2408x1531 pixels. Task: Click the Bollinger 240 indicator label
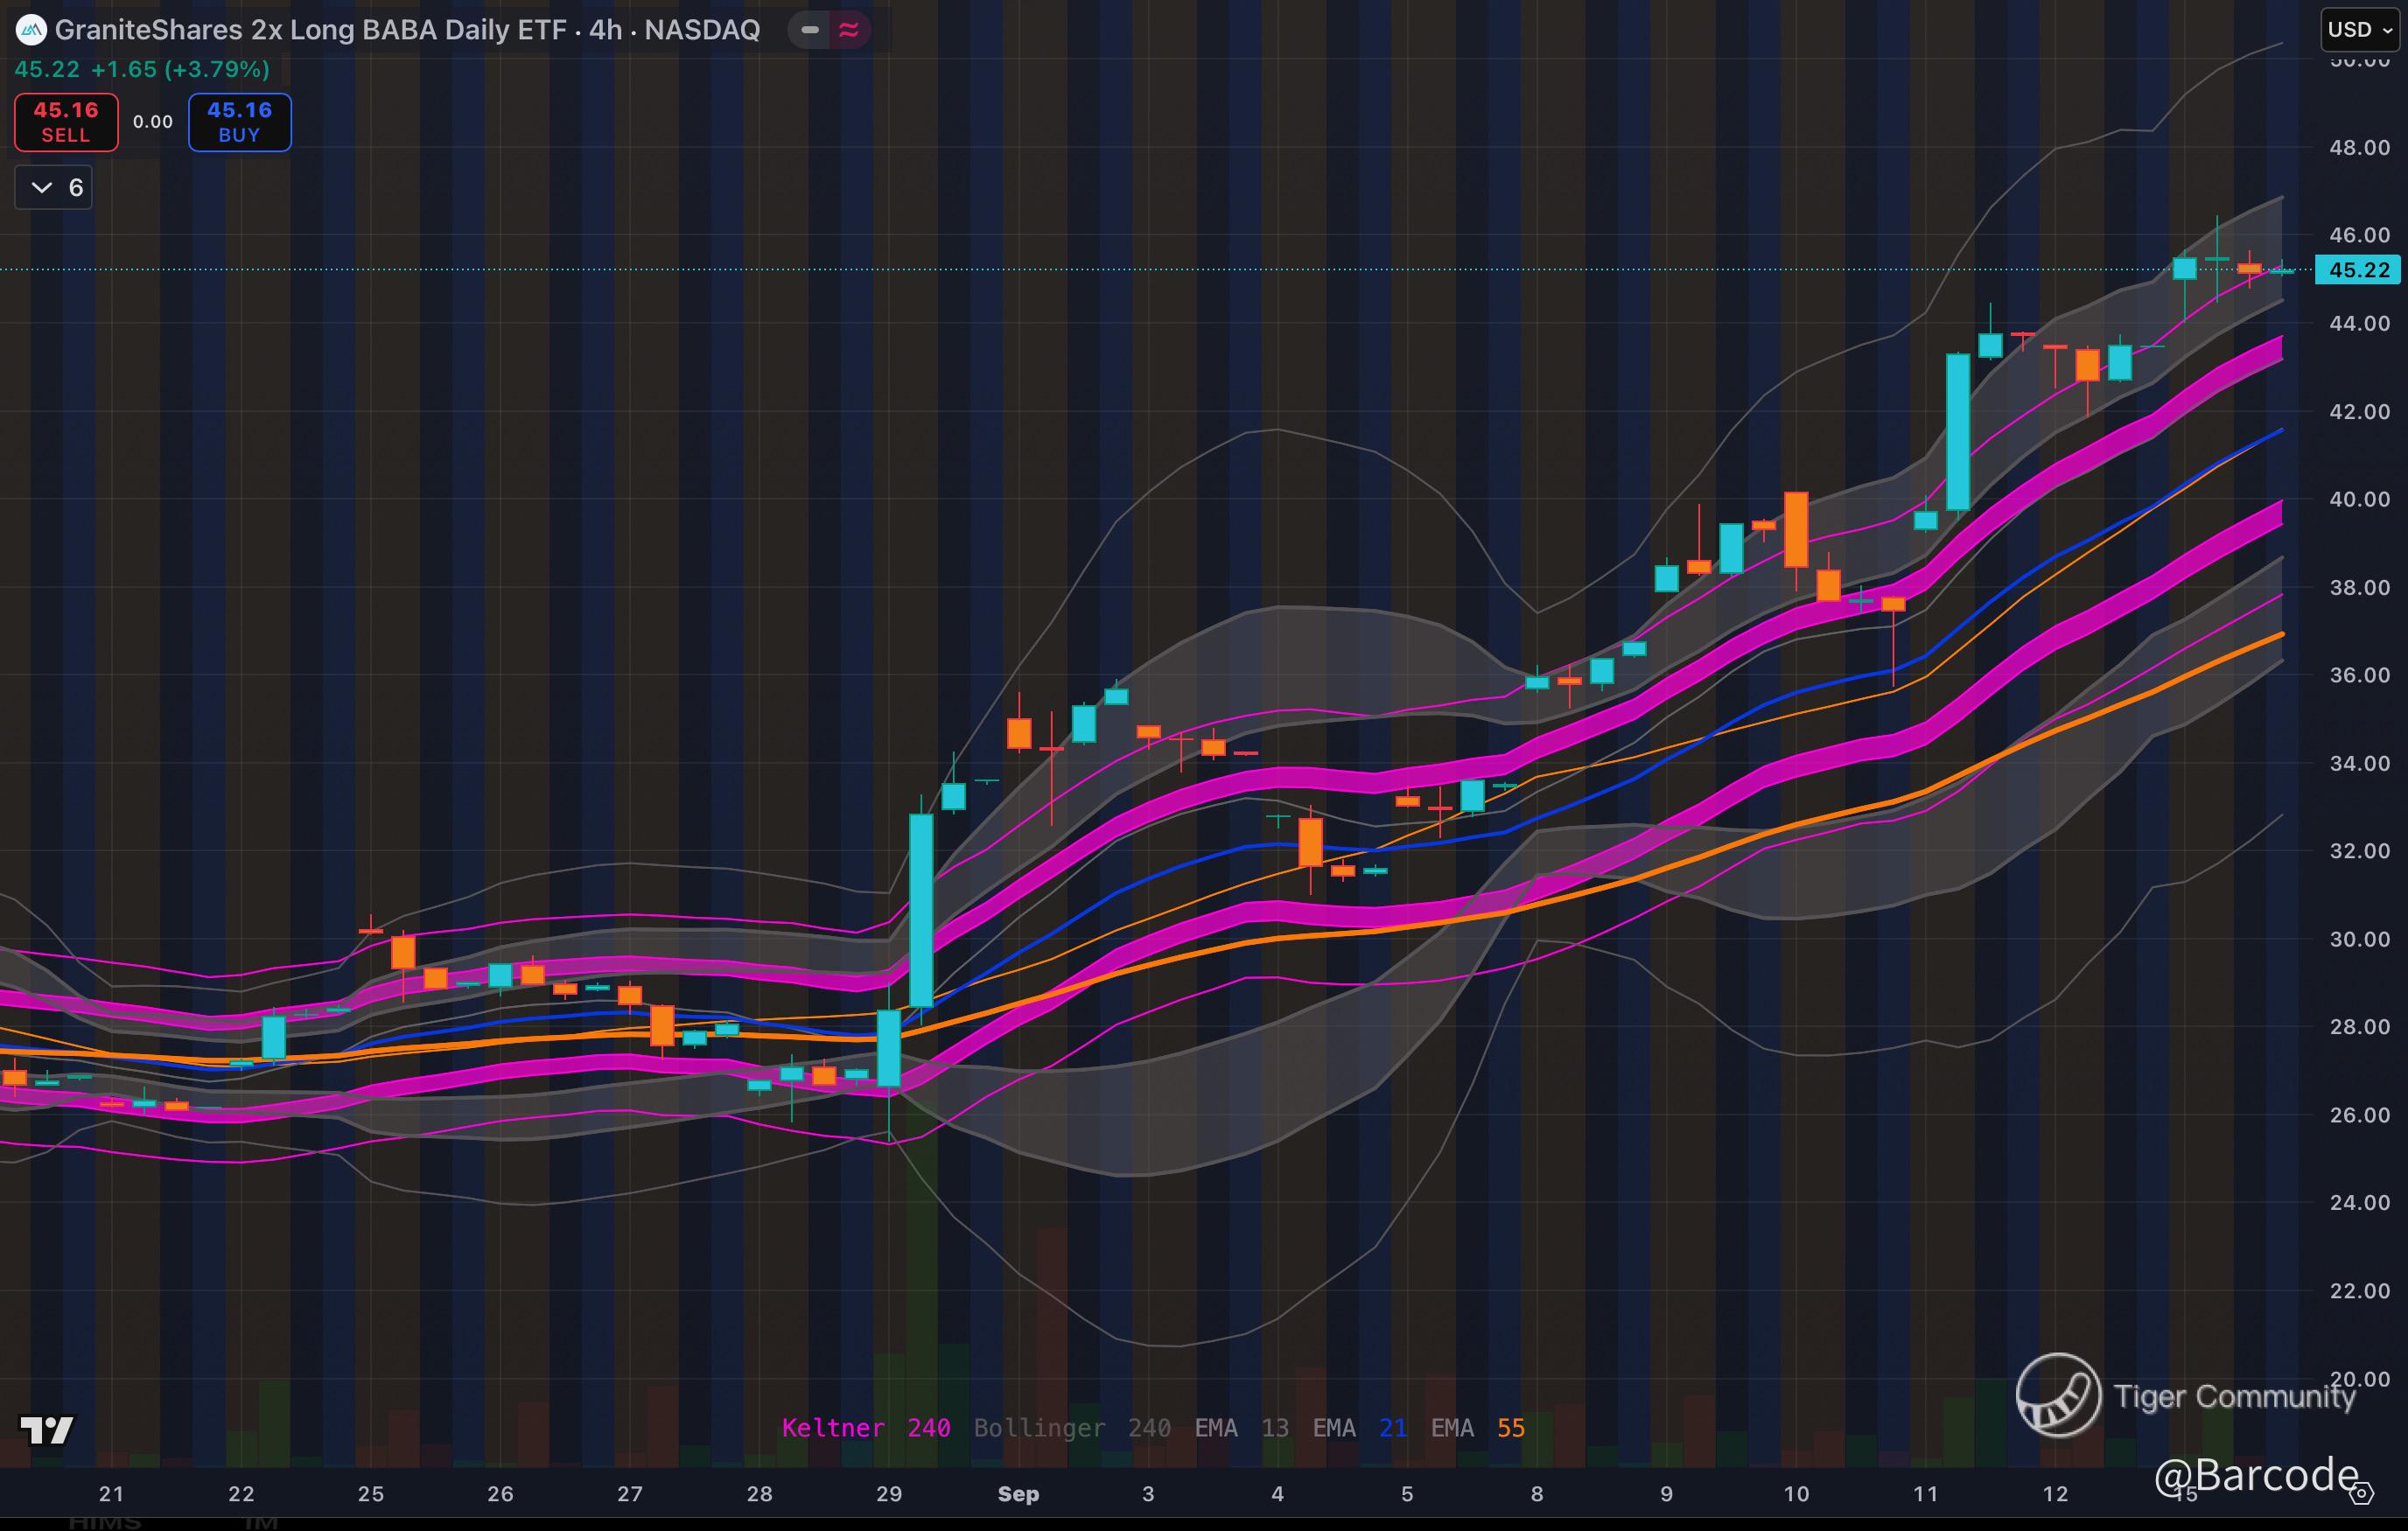click(1072, 1428)
